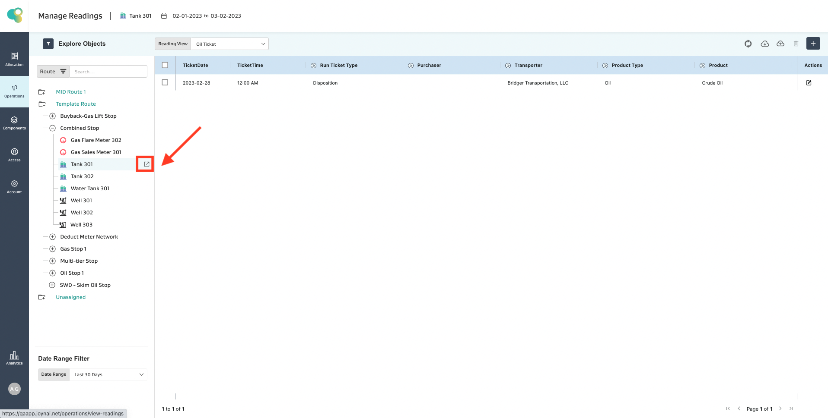Viewport: 828px width, 418px height.
Task: Click the trash delete icon
Action: pos(796,44)
